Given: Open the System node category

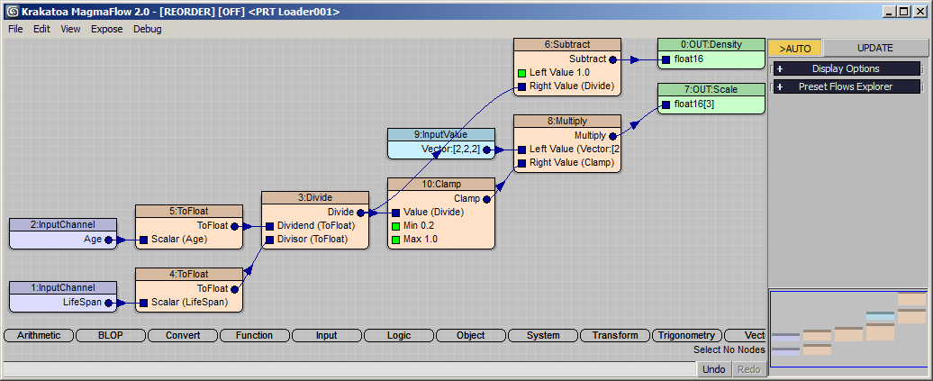Looking at the screenshot, I should 543,336.
